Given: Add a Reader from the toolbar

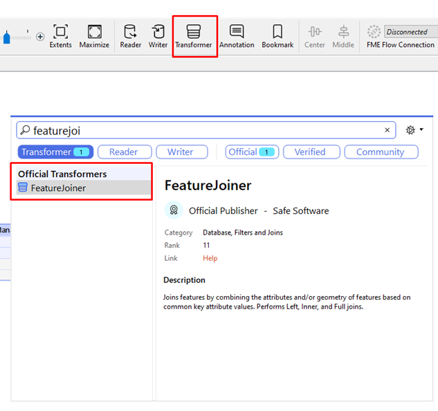Looking at the screenshot, I should 131,36.
